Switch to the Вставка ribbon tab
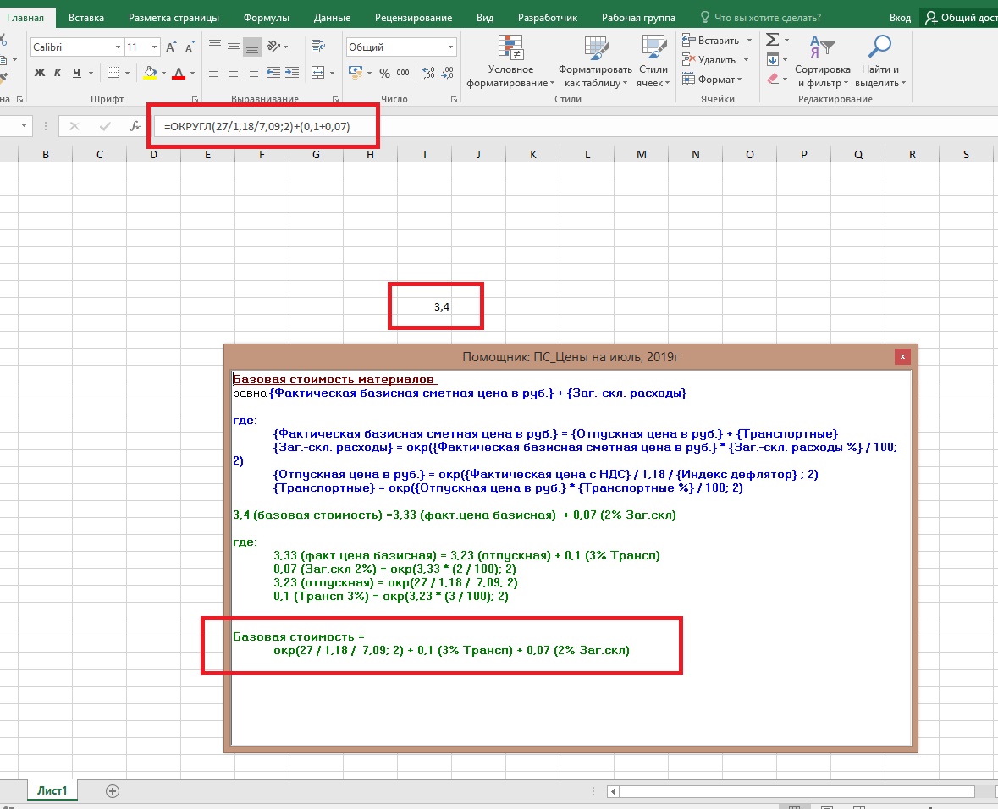 pyautogui.click(x=86, y=17)
